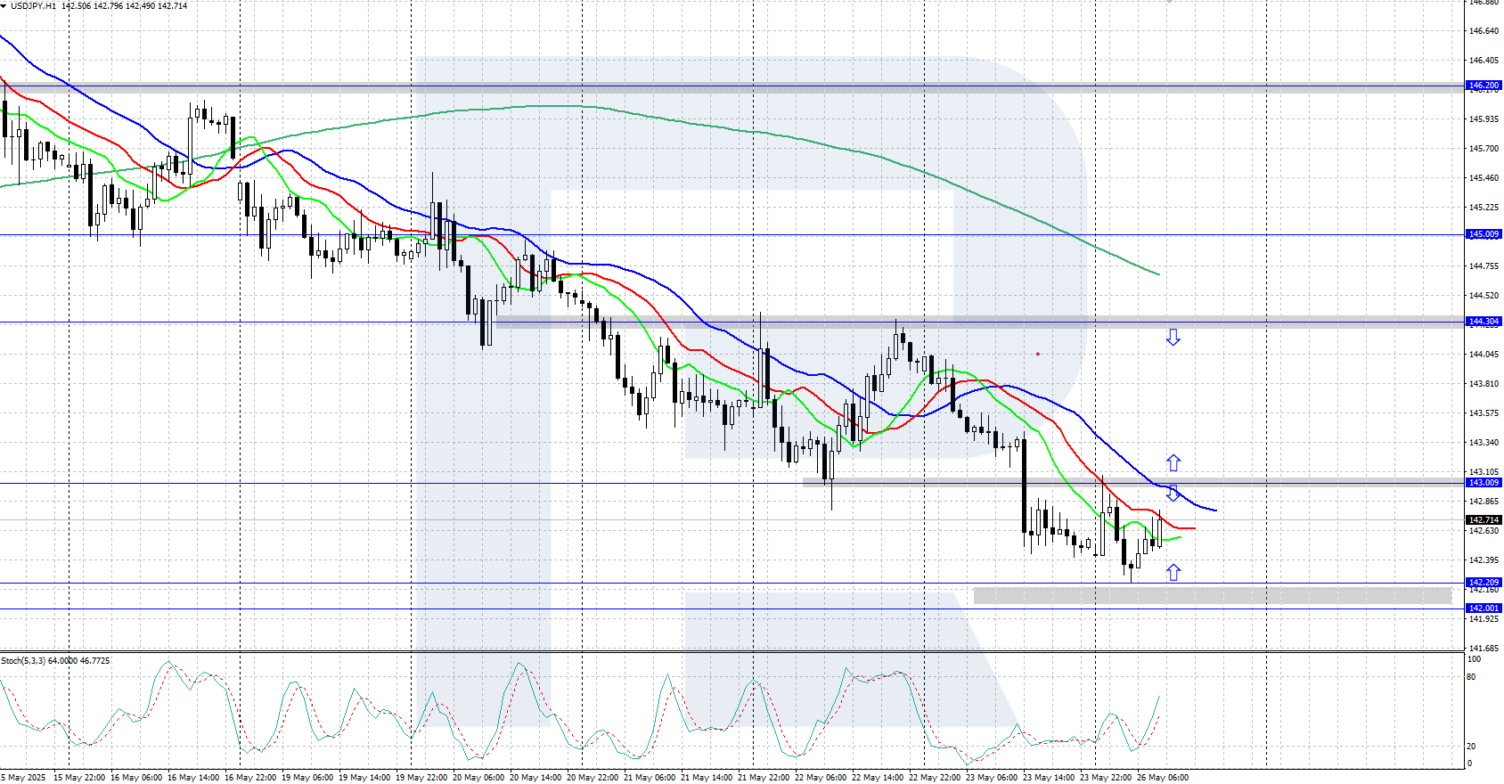
Task: Click the 146.640 price scale value
Action: pyautogui.click(x=1484, y=31)
